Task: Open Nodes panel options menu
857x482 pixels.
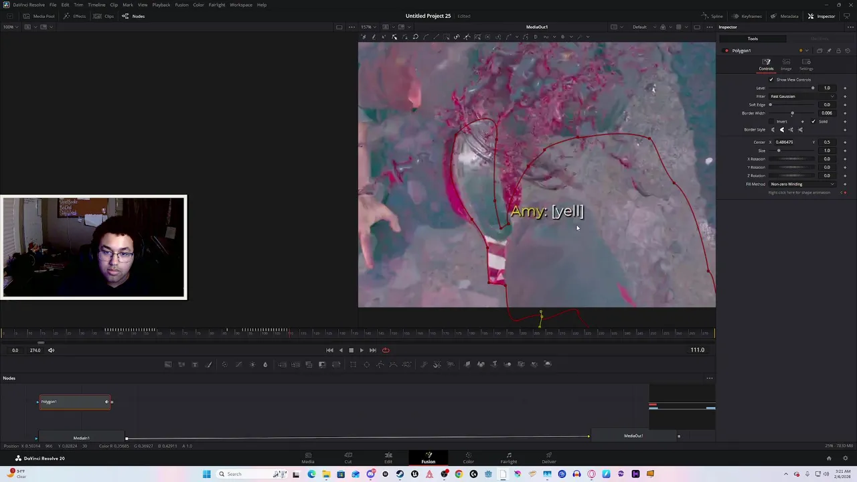Action: pos(710,378)
